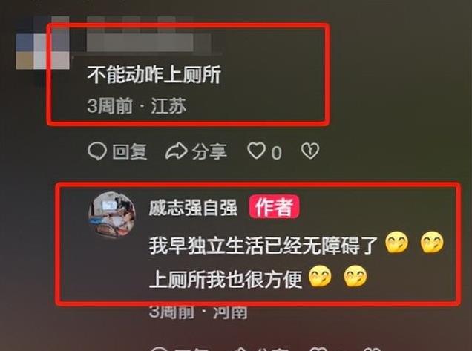Viewport: 472px width, 351px height.
Task: Tap the share arrow icon
Action: pos(177,151)
